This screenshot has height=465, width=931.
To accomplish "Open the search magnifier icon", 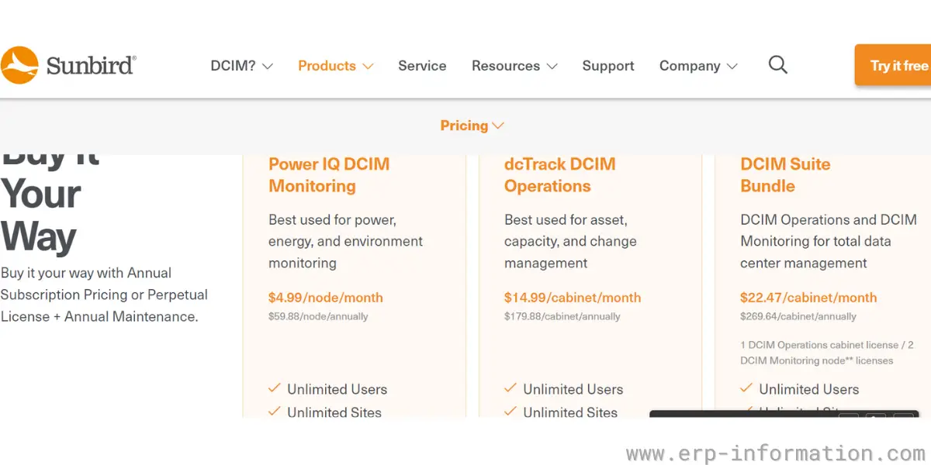I will 777,65.
